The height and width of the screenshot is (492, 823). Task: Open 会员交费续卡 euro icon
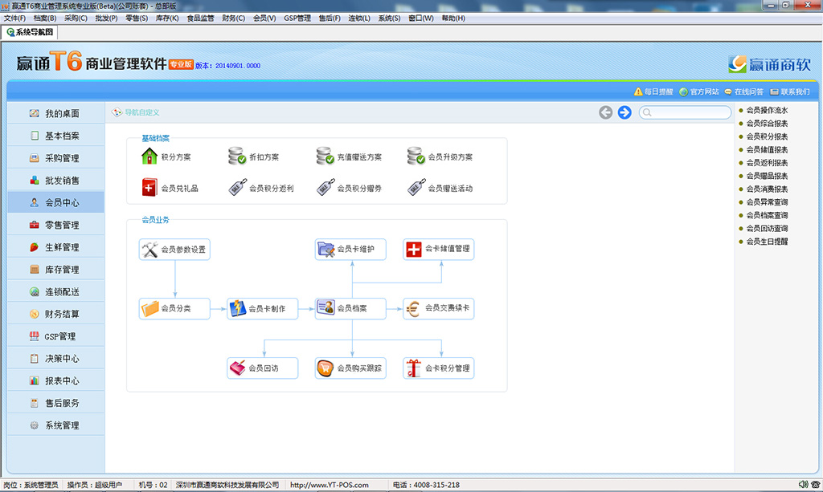coord(414,308)
